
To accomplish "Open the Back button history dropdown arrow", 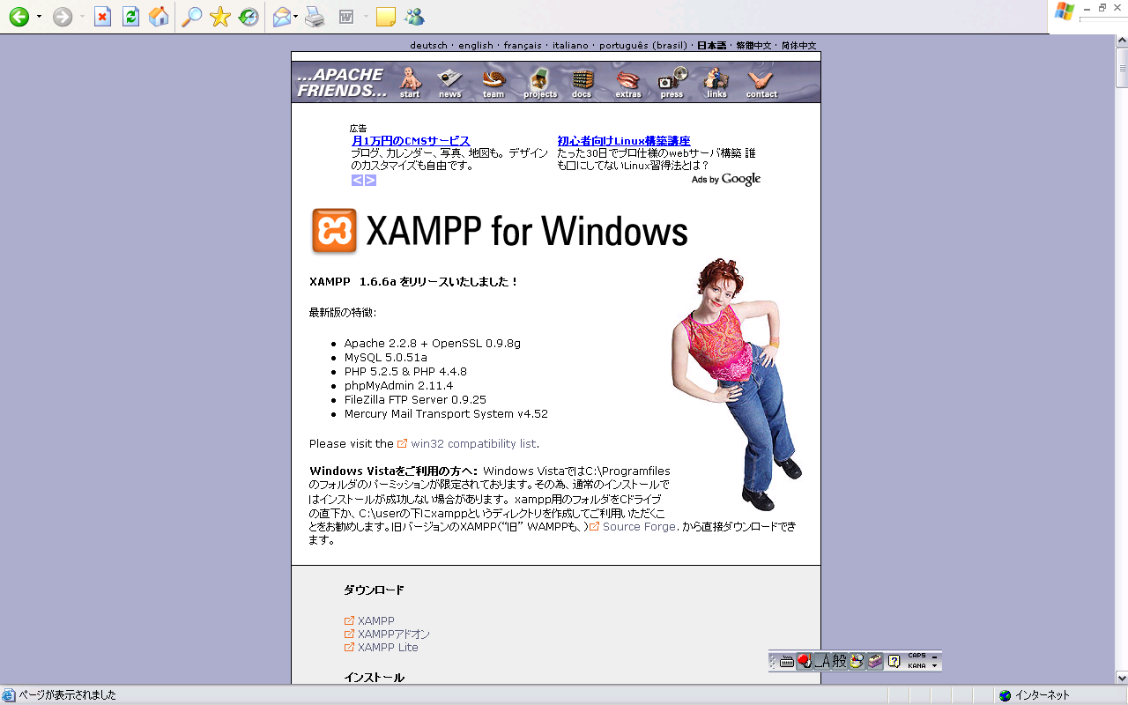I will [39, 17].
